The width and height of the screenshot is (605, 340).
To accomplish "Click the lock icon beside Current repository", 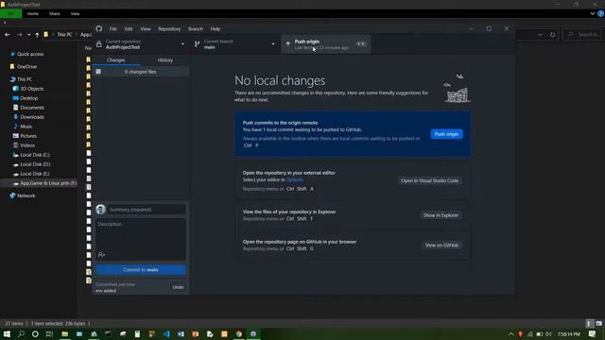I will pyautogui.click(x=98, y=44).
